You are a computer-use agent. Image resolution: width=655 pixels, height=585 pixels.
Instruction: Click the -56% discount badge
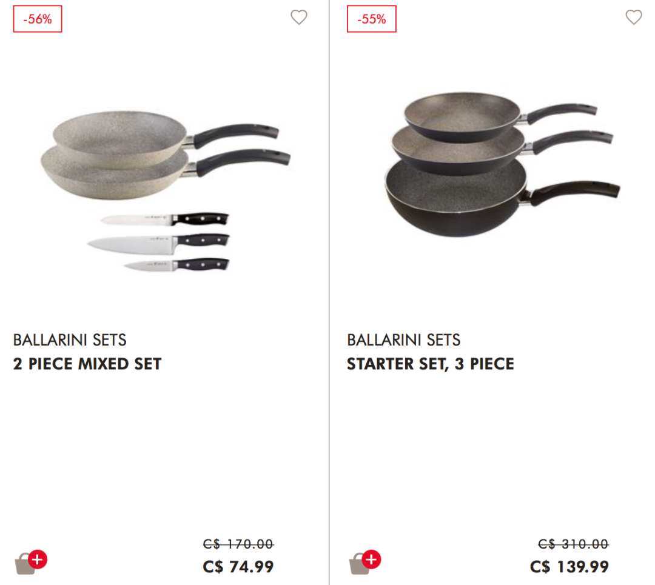point(38,19)
